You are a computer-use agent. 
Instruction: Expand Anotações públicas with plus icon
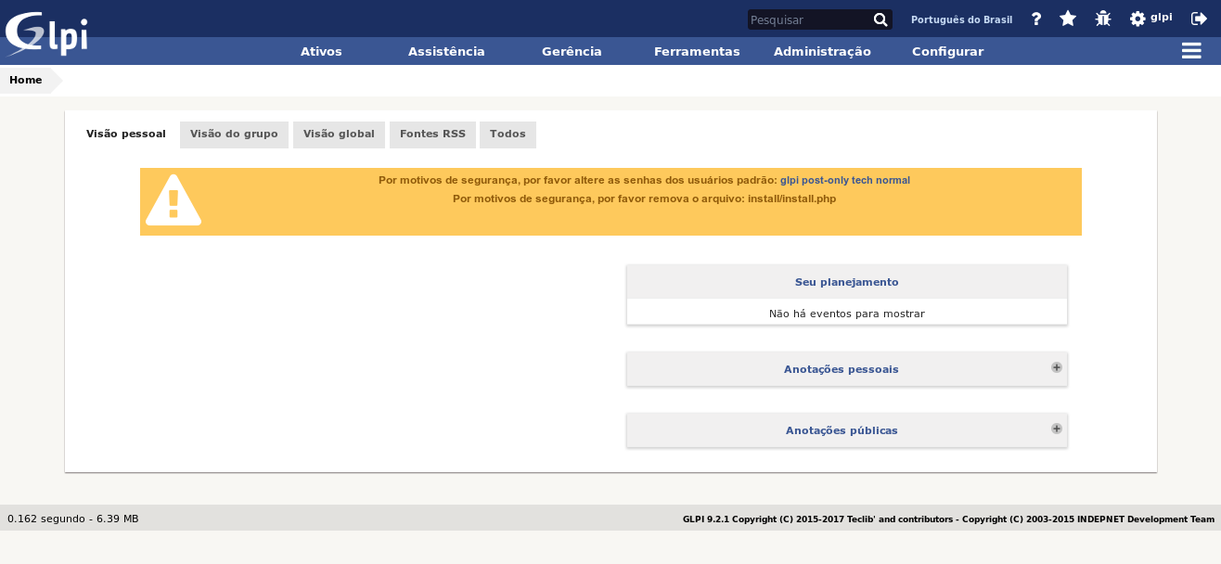(x=1057, y=429)
